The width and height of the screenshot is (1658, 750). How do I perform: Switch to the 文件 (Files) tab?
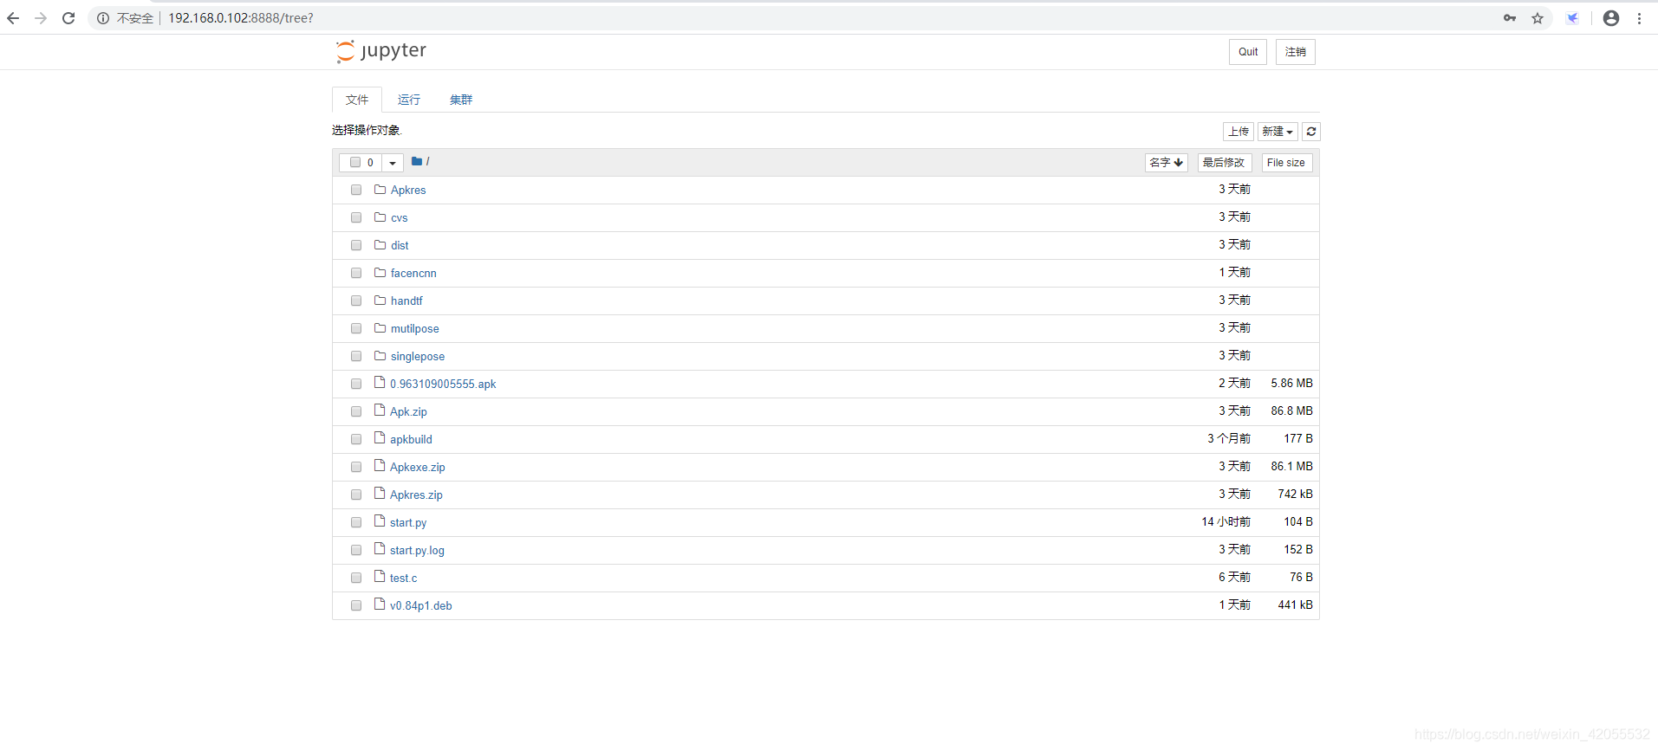(357, 100)
